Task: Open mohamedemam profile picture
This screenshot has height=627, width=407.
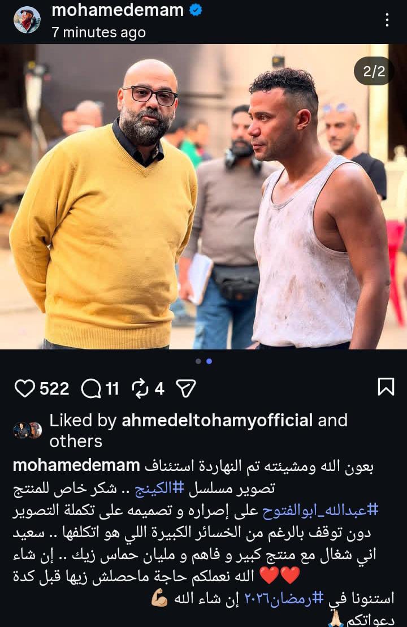Action: click(27, 20)
